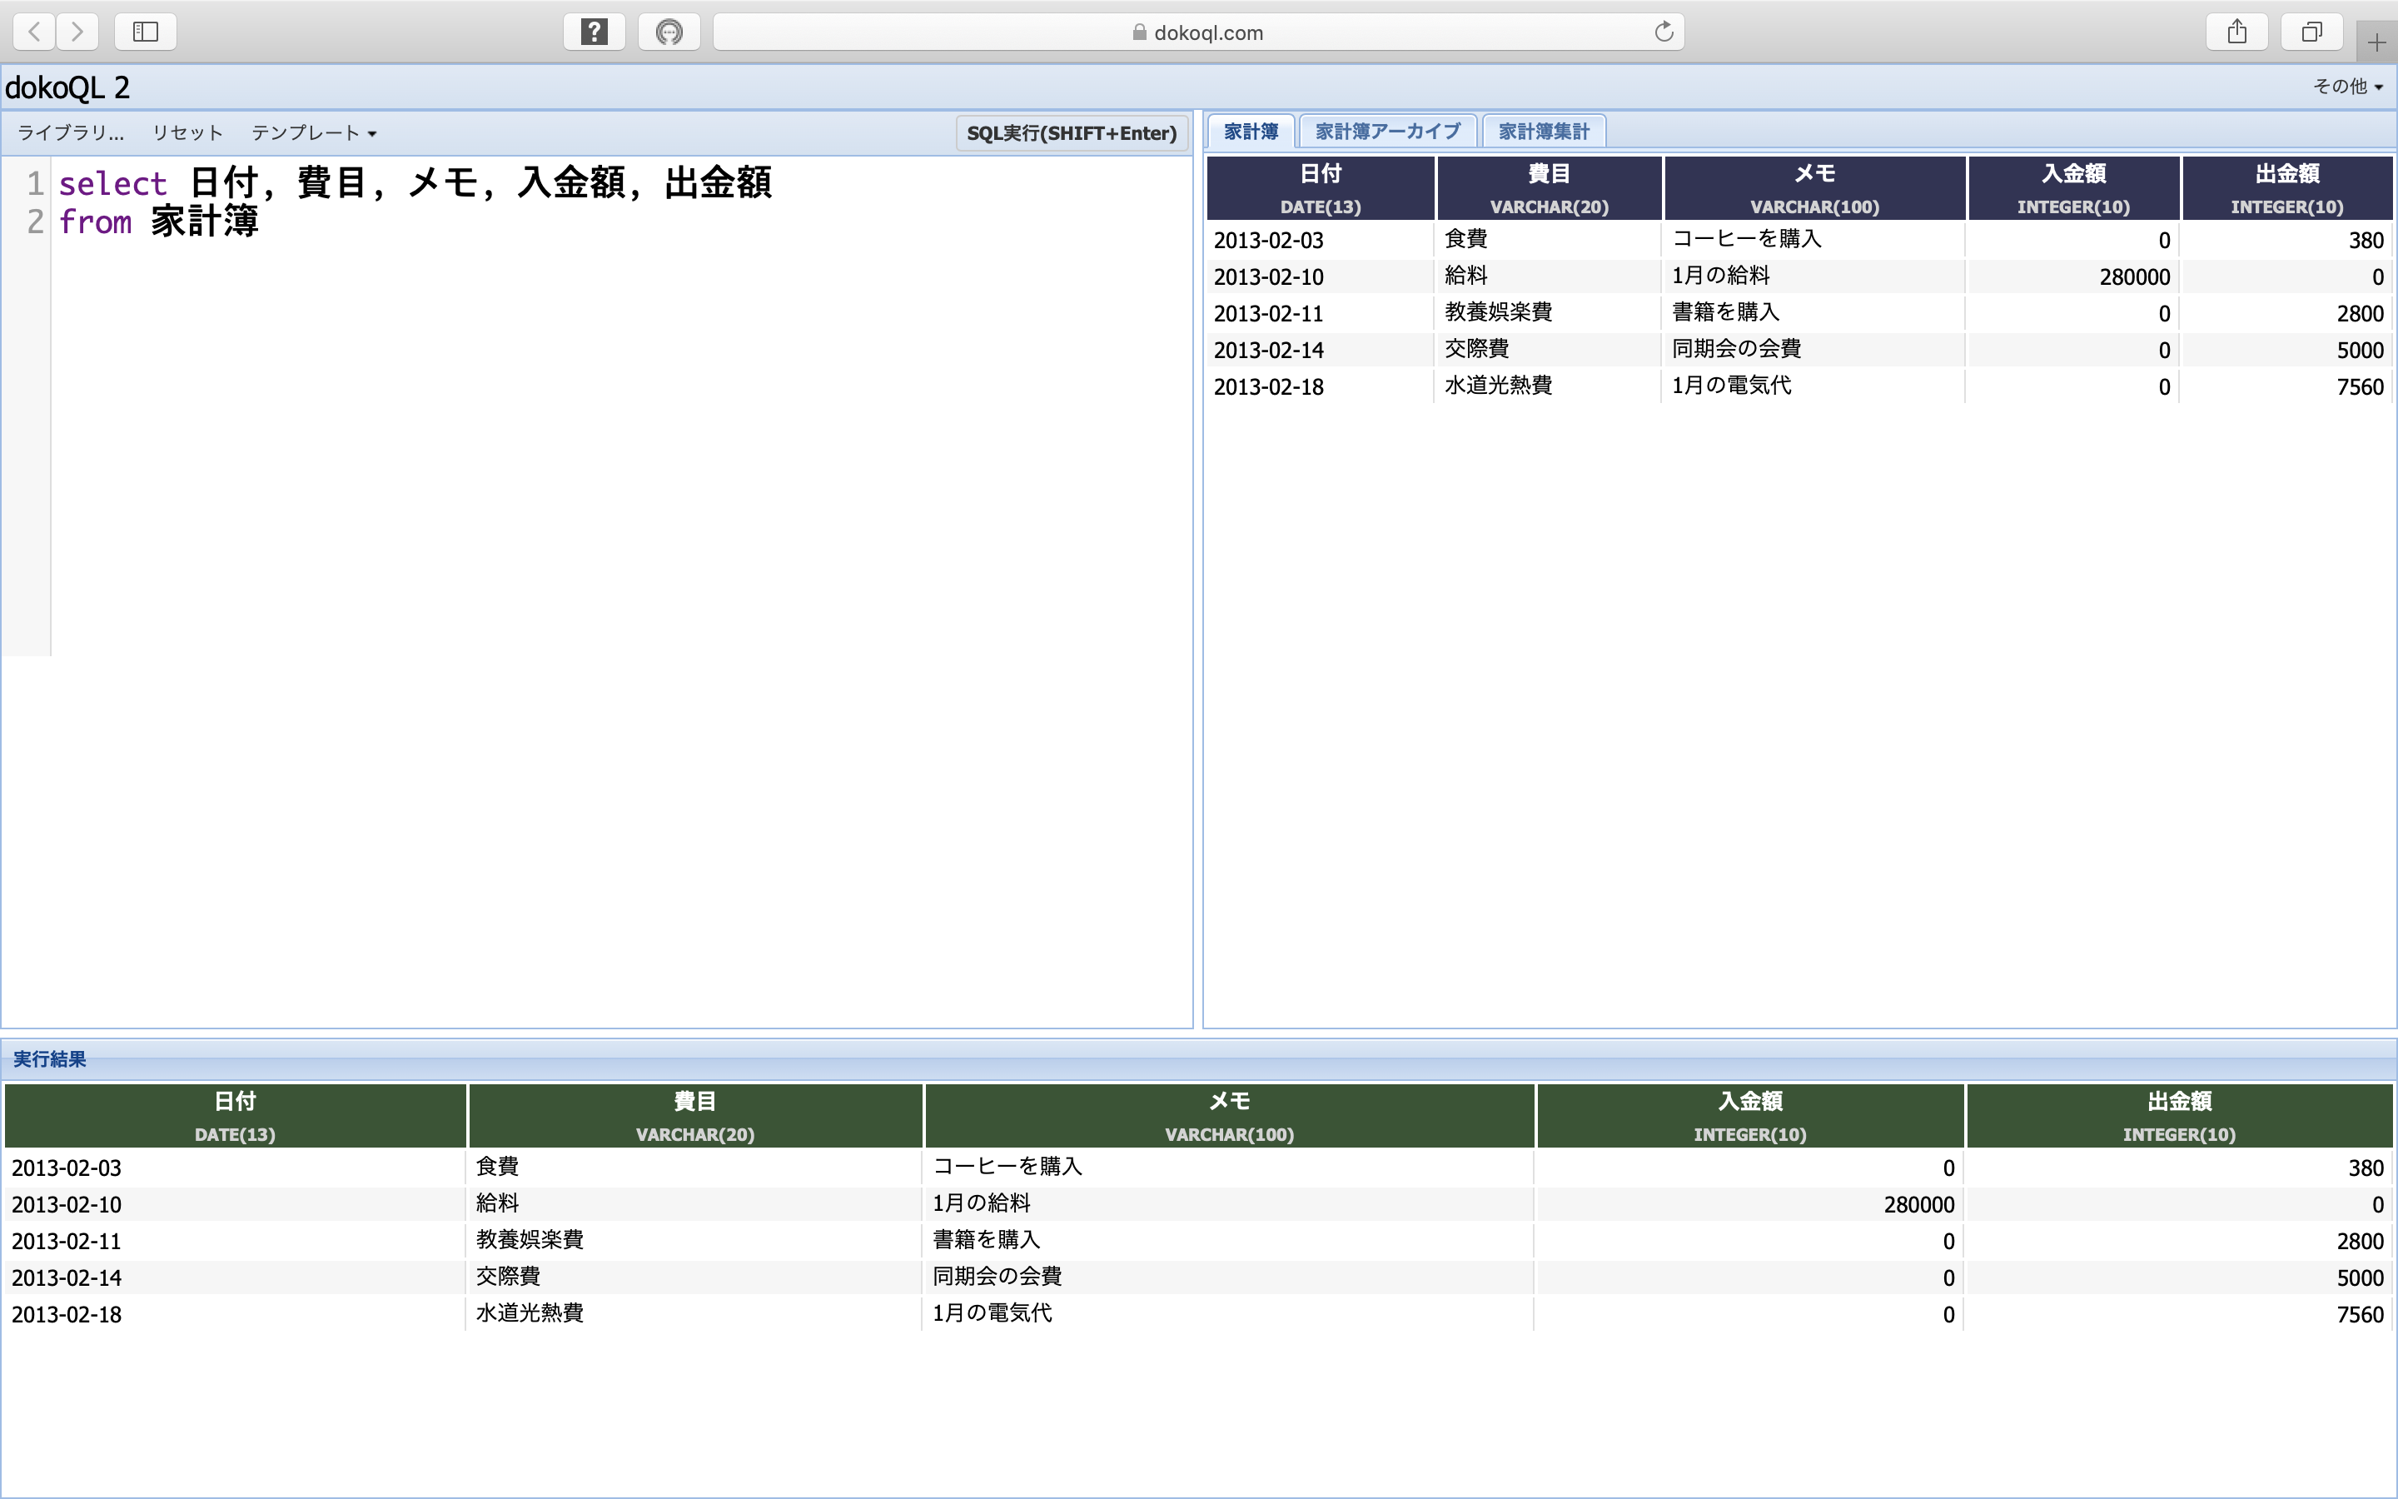Run query with SQL実行 button
2398x1499 pixels.
[x=1071, y=133]
